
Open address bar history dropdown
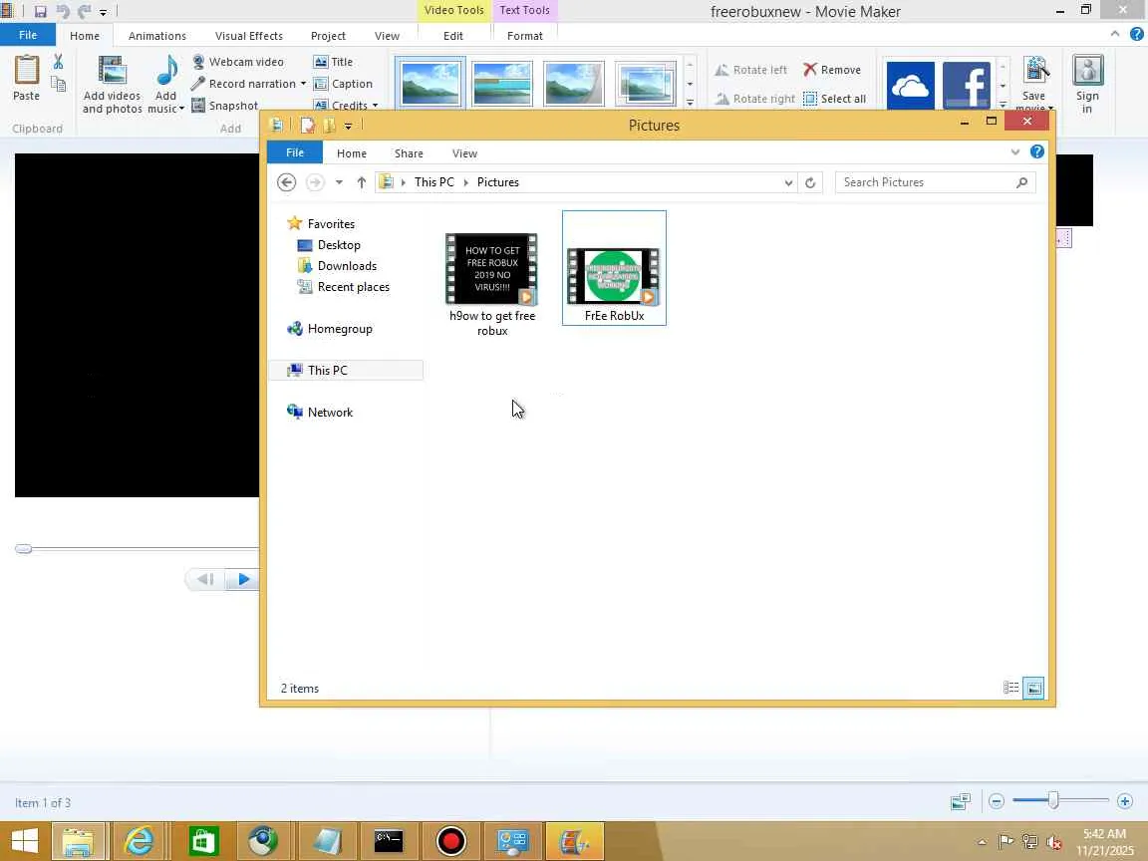click(x=788, y=183)
